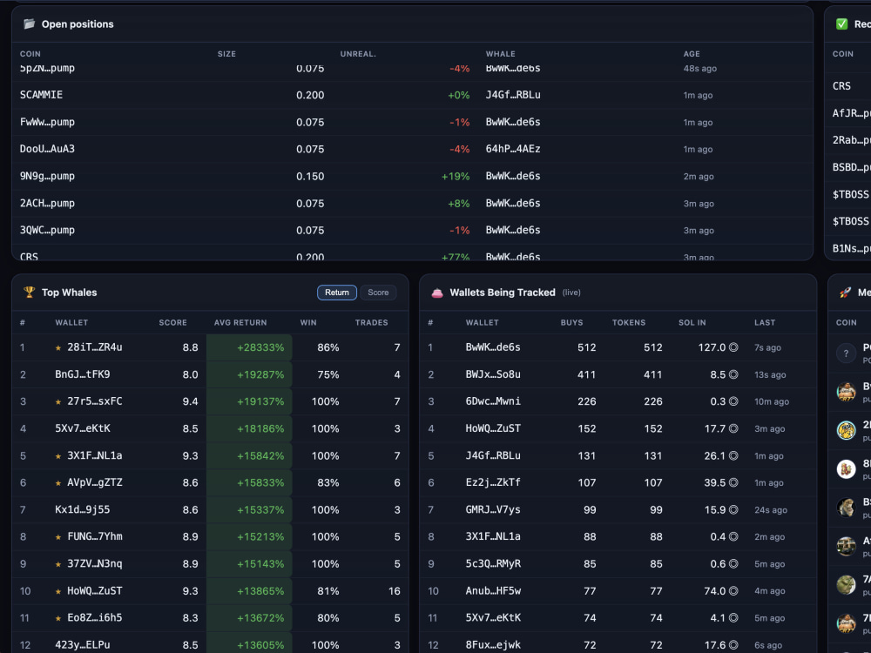Open wallet Kx1d…9j55 in Top Whales
871x653 pixels.
pyautogui.click(x=82, y=509)
